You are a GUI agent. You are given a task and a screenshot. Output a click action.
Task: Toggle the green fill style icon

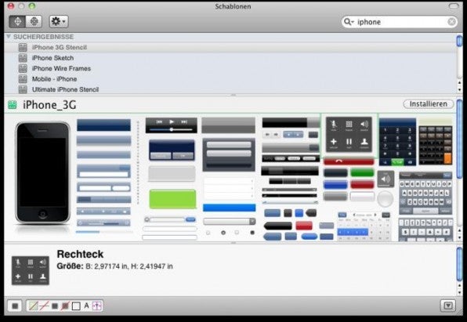point(33,306)
